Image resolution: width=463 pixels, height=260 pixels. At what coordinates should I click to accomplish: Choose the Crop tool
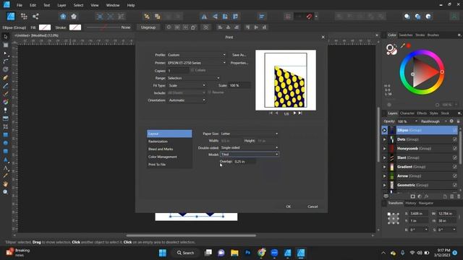click(x=5, y=127)
